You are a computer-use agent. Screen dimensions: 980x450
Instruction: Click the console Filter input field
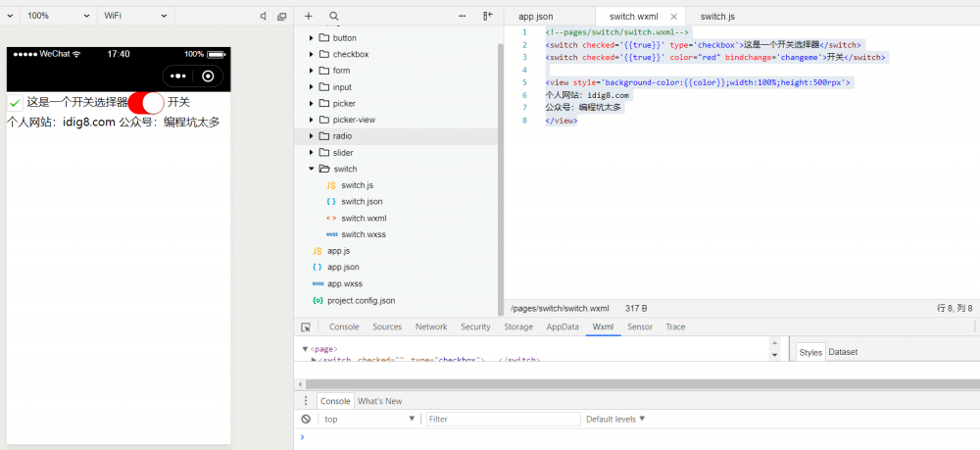(500, 419)
